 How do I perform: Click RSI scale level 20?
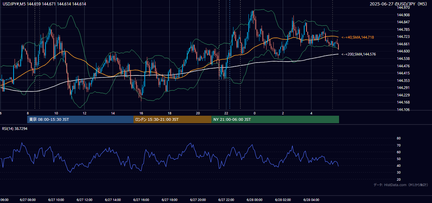coord(399,179)
